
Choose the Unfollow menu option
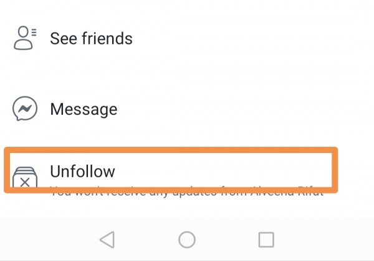point(187,171)
